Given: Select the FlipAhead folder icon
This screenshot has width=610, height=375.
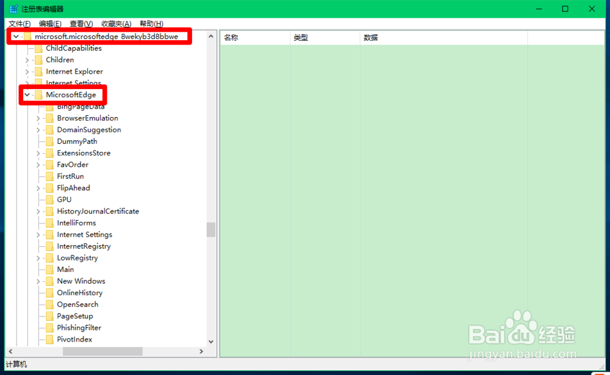Looking at the screenshot, I should coord(49,188).
